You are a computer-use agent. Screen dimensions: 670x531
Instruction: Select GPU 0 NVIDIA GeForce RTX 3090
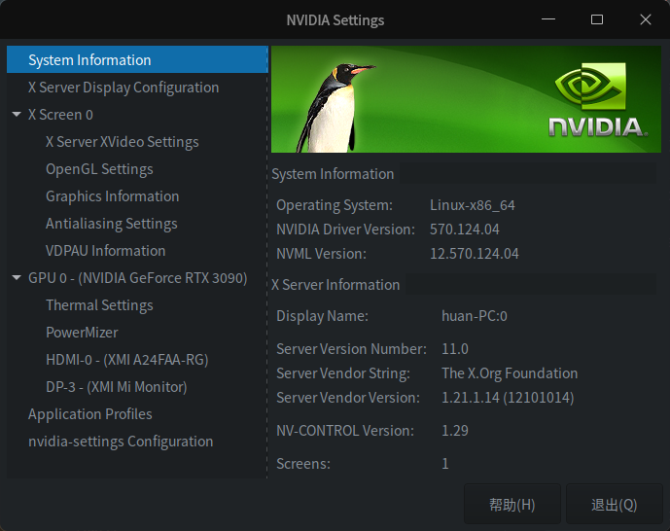[137, 278]
